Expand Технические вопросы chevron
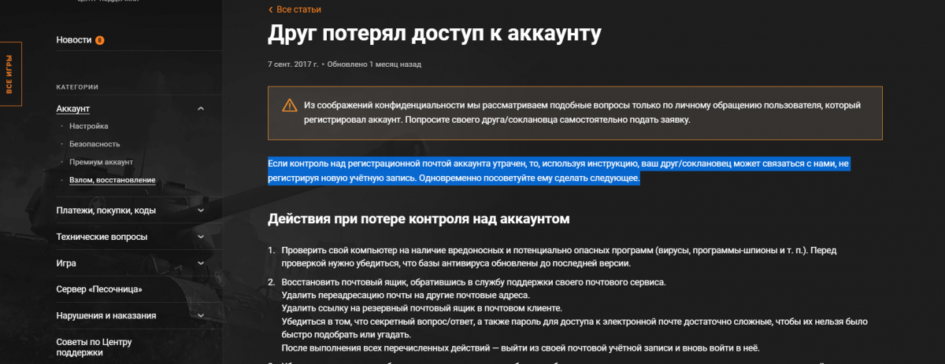This screenshot has height=364, width=945. click(x=201, y=237)
